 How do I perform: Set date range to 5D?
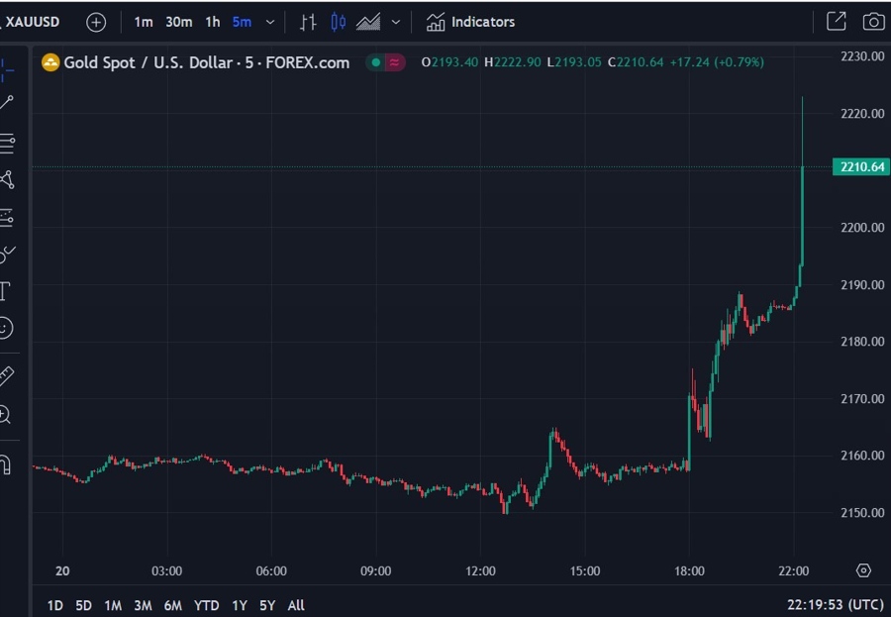click(x=83, y=606)
